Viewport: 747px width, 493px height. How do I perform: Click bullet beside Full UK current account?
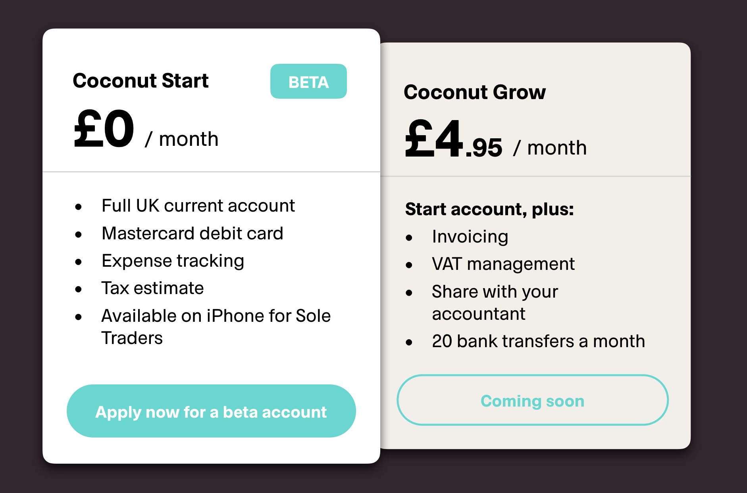coord(79,207)
